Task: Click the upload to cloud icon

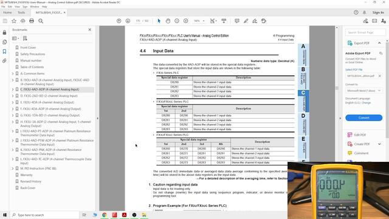Action: click(23, 21)
